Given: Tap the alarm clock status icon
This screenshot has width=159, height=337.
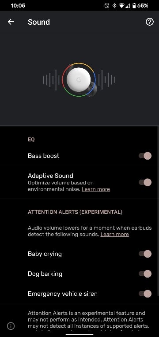Looking at the screenshot, I should [x=107, y=6].
